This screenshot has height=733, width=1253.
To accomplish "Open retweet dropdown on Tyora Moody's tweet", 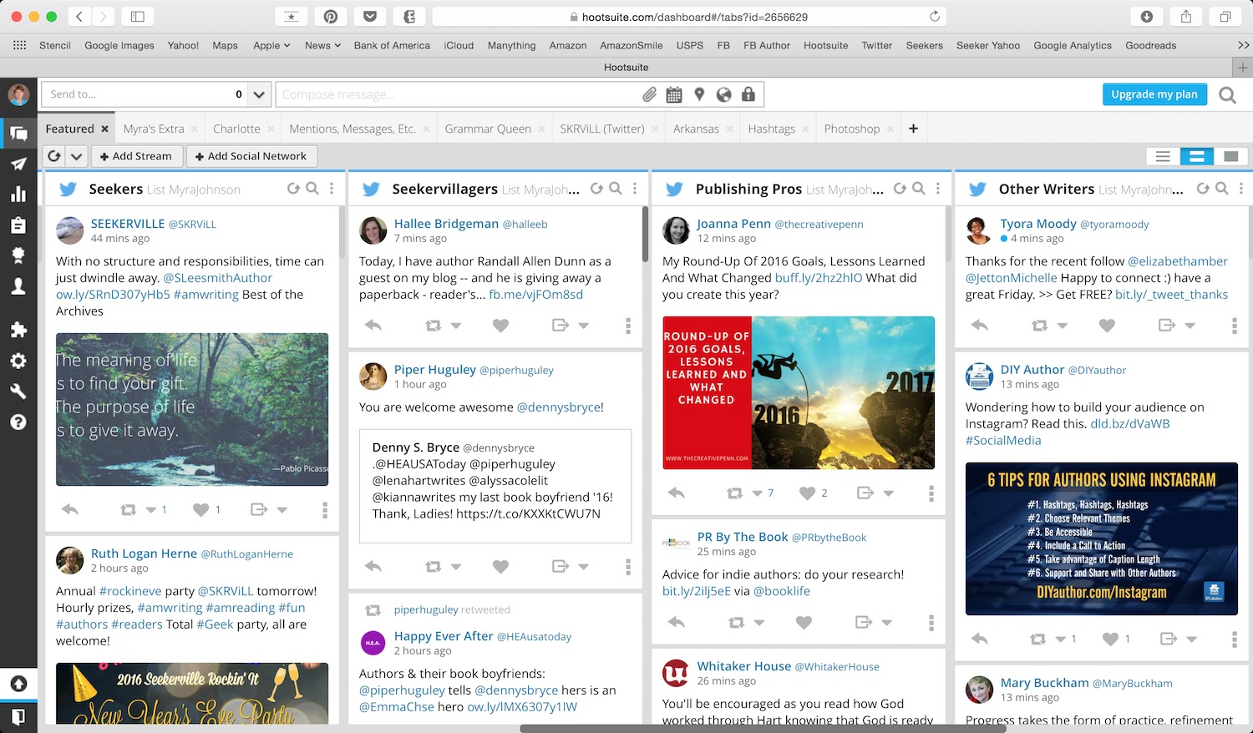I will point(1063,326).
